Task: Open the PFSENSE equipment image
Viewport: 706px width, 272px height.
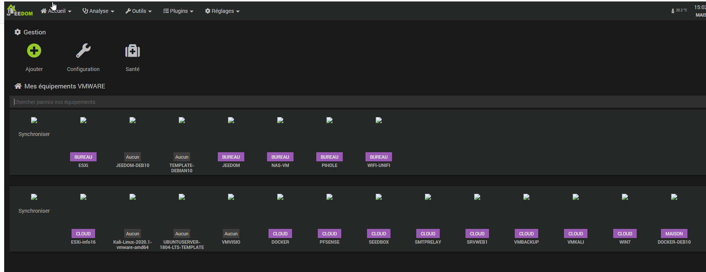Action: click(330, 197)
